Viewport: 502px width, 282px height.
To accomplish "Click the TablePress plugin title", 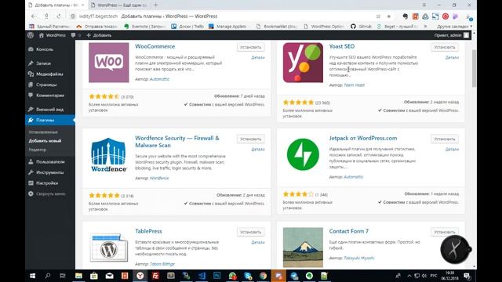I will tap(148, 231).
